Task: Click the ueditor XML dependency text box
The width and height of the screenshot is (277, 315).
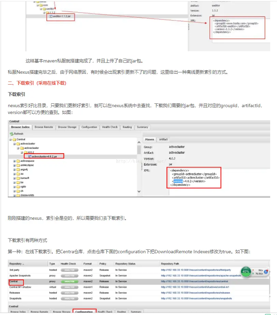Action: tap(237, 28)
